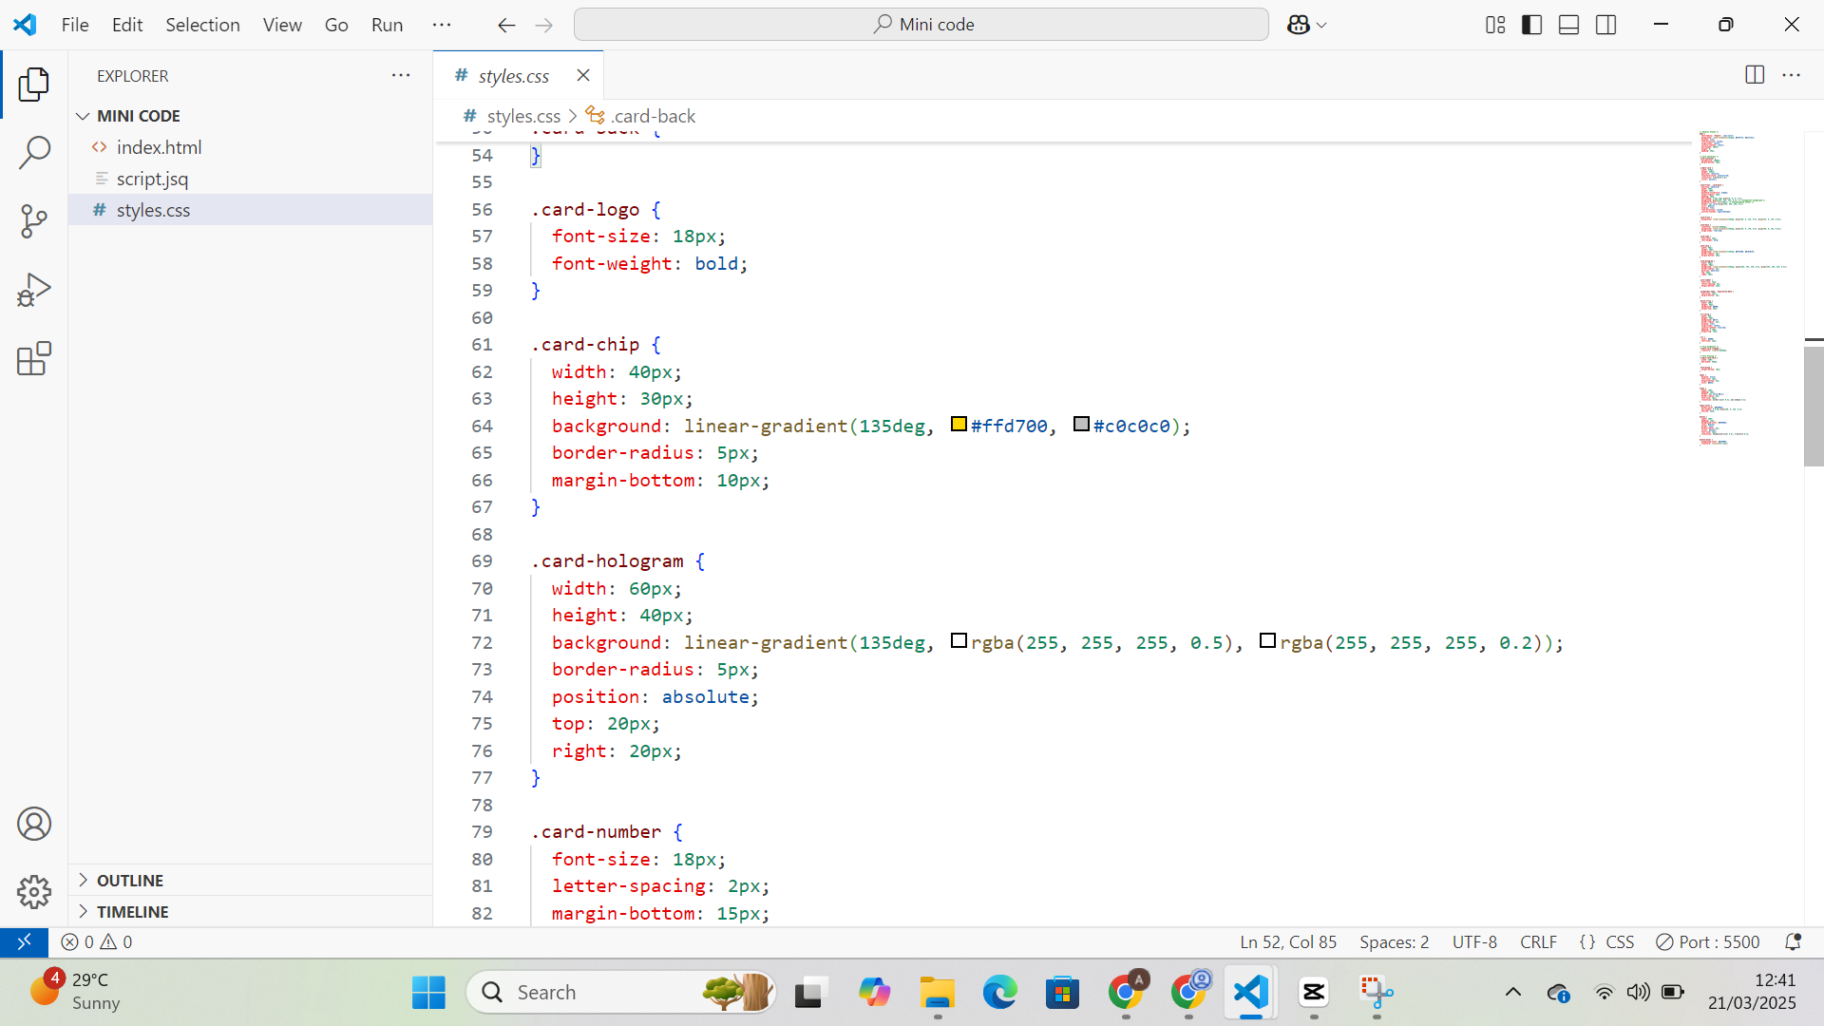Open the Extensions view
Screen dimensions: 1824x1026
34,358
